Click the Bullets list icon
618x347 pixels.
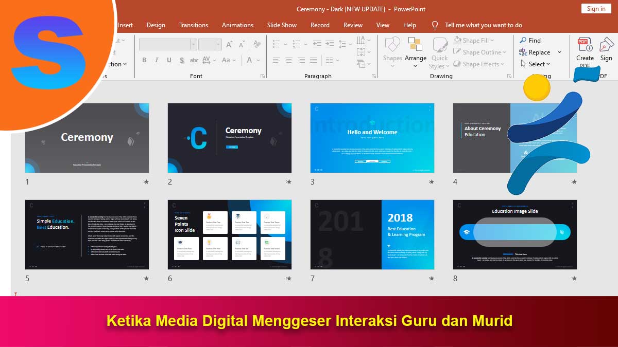[x=277, y=44]
